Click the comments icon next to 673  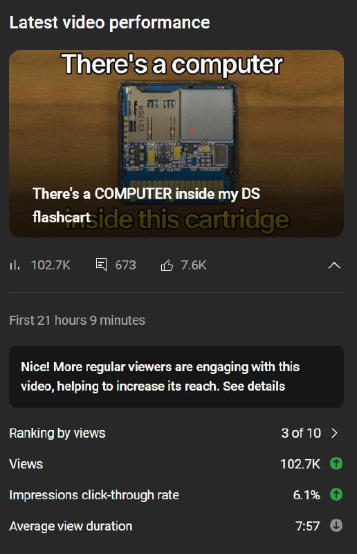click(x=101, y=265)
